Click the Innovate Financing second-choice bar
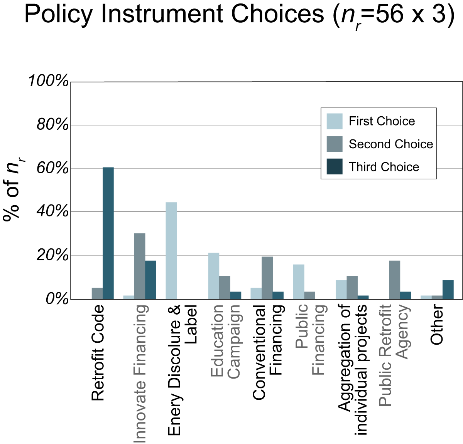Viewport: 463px width, 444px height. point(140,266)
